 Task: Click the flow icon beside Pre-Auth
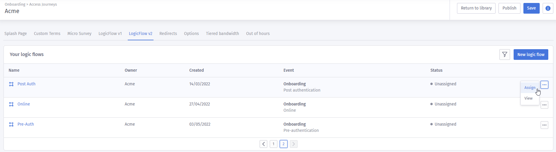pyautogui.click(x=11, y=124)
